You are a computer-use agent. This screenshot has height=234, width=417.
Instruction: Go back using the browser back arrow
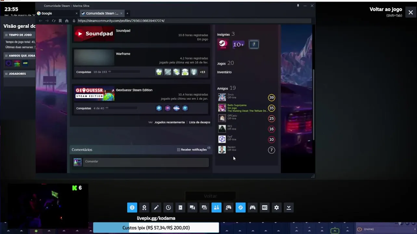pos(40,20)
